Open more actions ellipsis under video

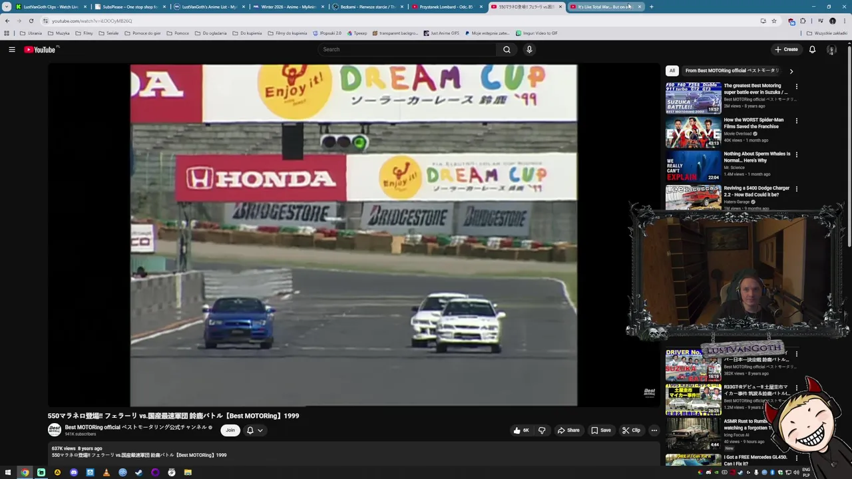(x=654, y=430)
